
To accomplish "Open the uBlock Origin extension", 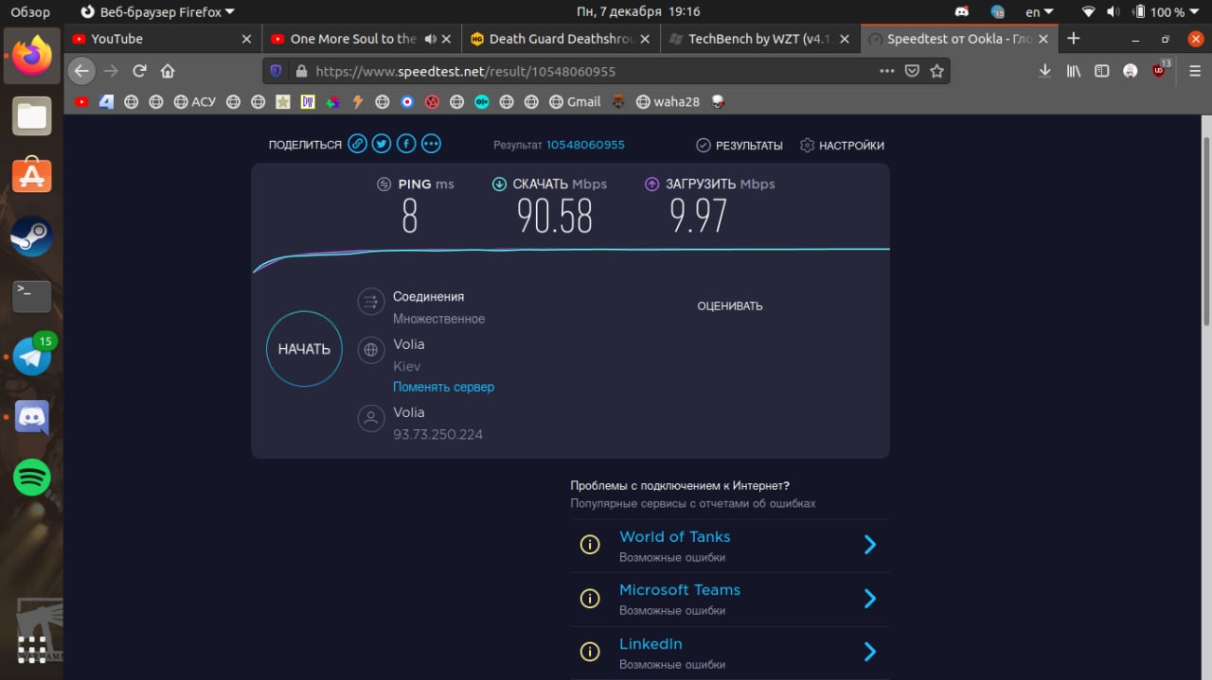I will point(1159,70).
